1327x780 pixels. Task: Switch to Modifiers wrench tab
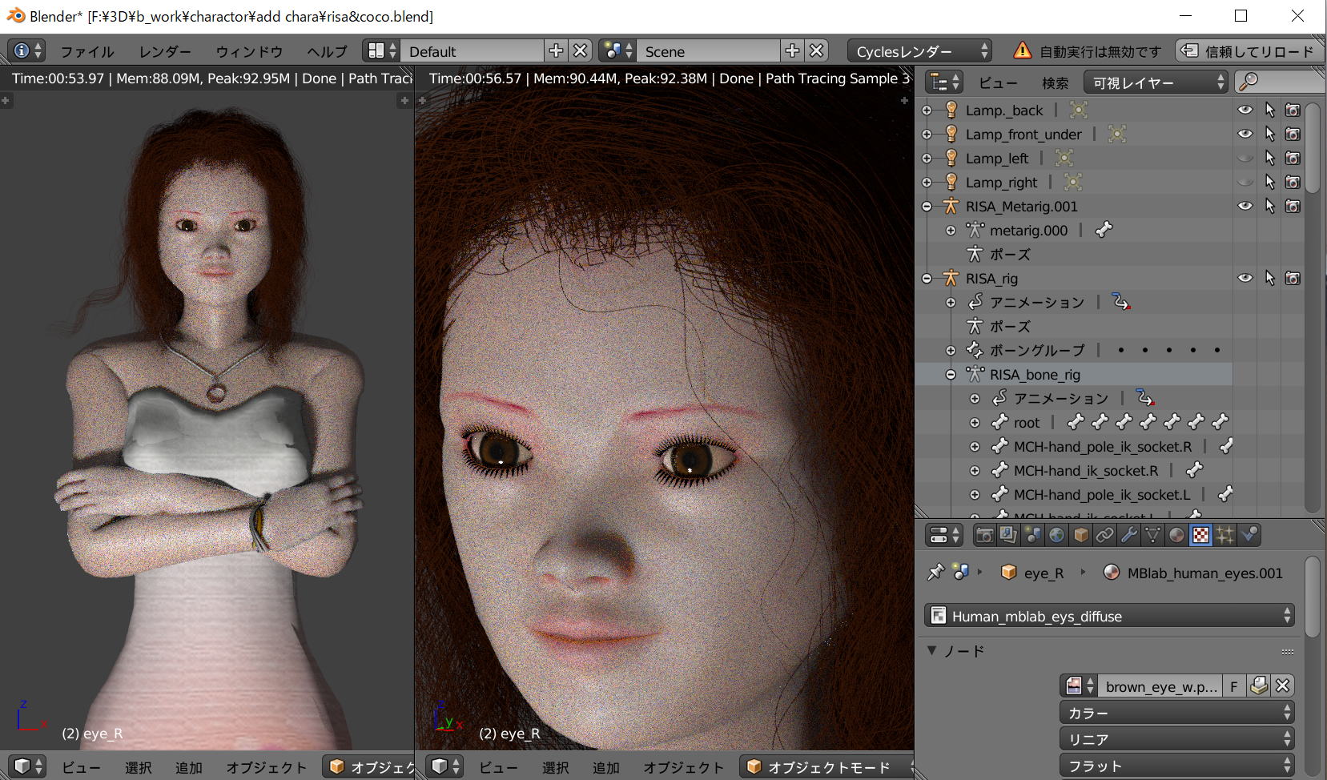click(x=1128, y=535)
